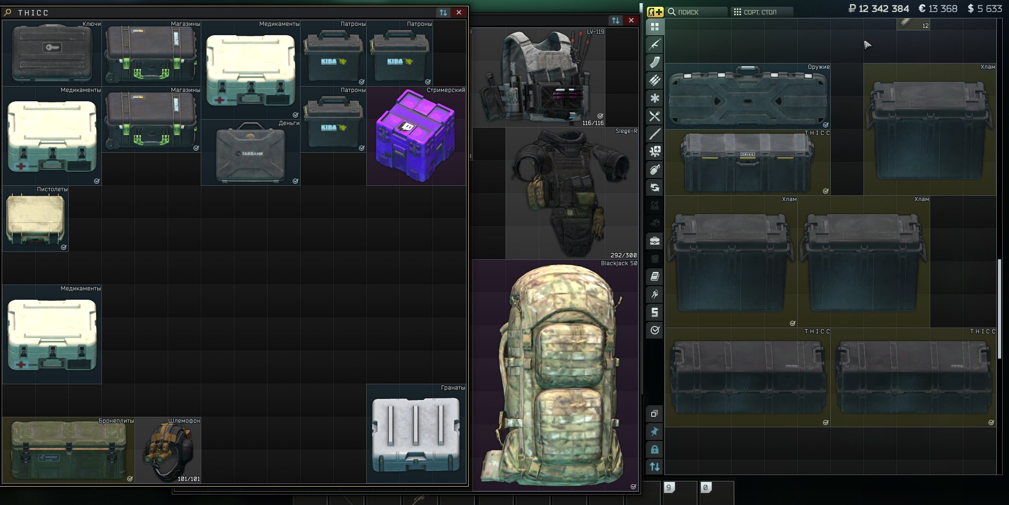Filter stash by info book icon

654,277
